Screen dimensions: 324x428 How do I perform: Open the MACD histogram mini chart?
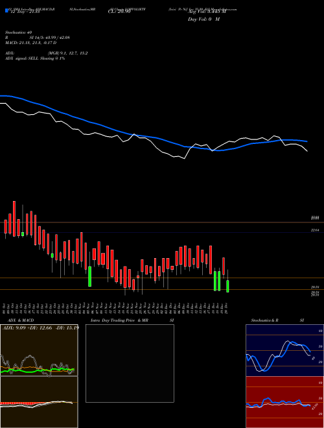tap(39, 402)
